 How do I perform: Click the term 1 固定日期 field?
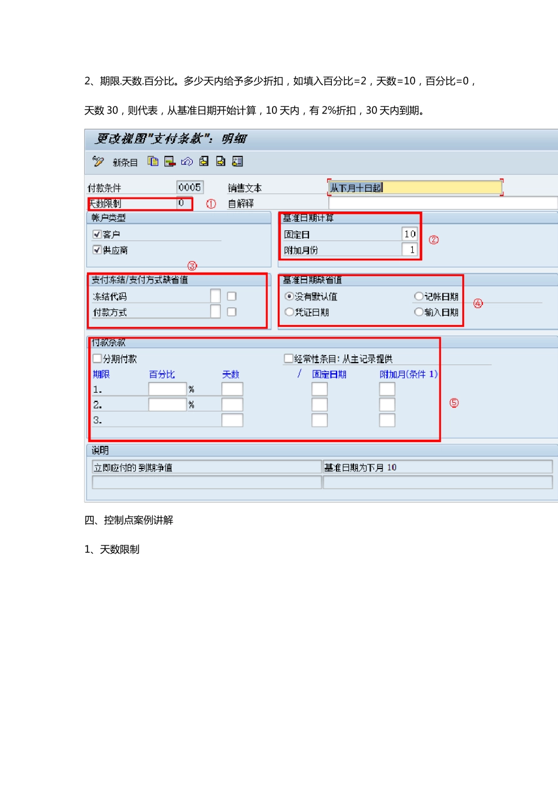click(320, 389)
